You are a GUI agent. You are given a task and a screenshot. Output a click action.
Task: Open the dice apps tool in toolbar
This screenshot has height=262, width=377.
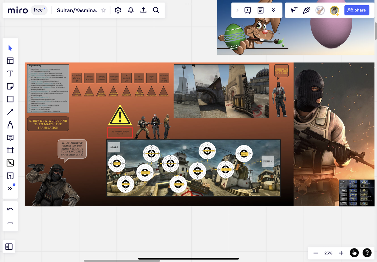pos(10,163)
